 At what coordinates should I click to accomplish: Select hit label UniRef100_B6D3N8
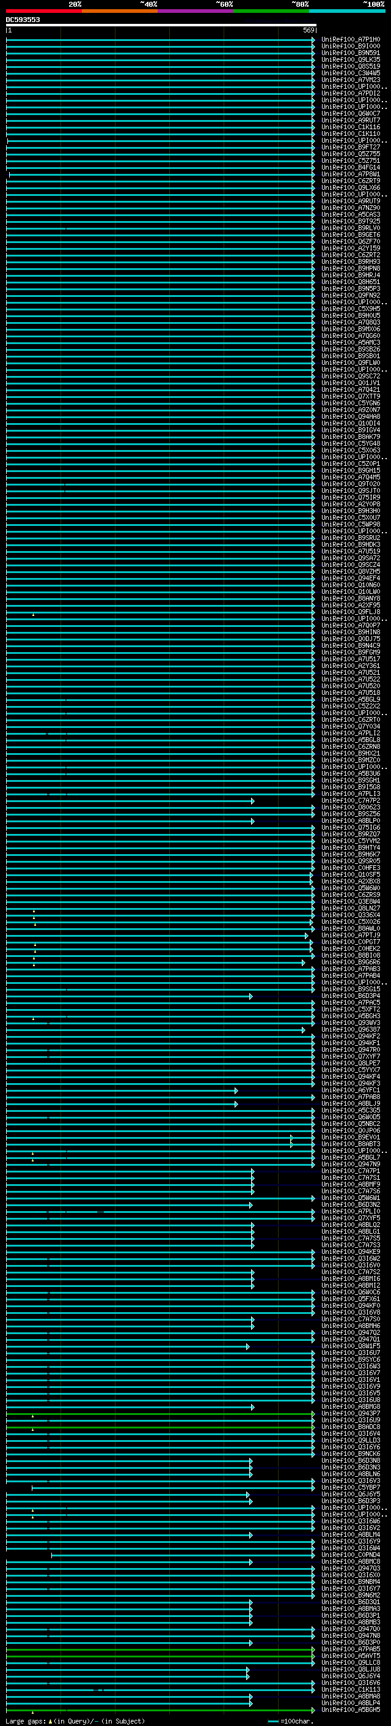tap(351, 1461)
